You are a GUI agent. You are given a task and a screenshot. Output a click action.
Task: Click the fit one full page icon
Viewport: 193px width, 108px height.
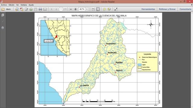98,9
